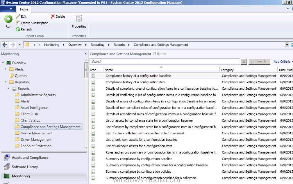Select 'List of unknown assets for a configuration item'
Image resolution: width=293 pixels, height=184 pixels.
[139, 146]
